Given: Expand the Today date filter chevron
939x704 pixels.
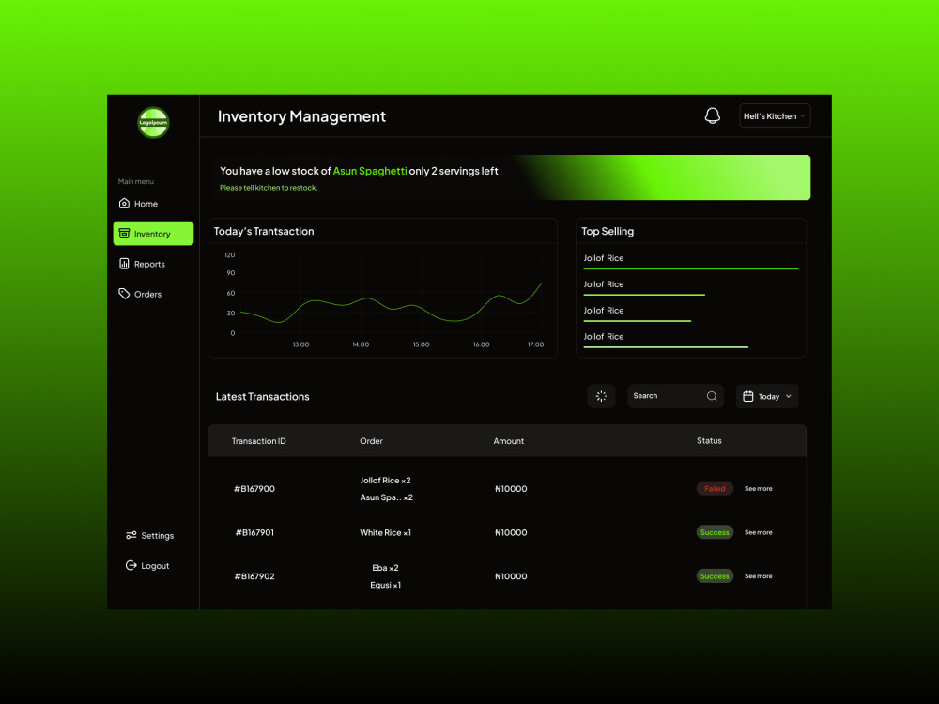Looking at the screenshot, I should 789,396.
